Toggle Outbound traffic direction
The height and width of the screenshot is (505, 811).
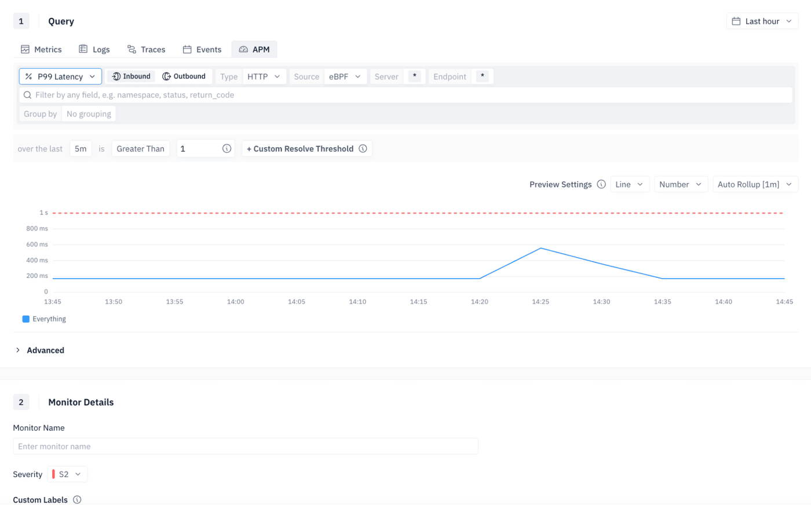184,76
